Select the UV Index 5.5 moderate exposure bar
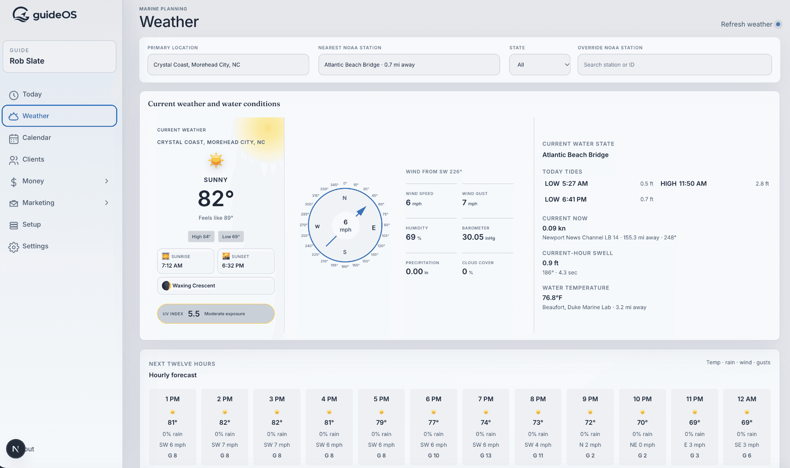The image size is (790, 468). [x=216, y=314]
